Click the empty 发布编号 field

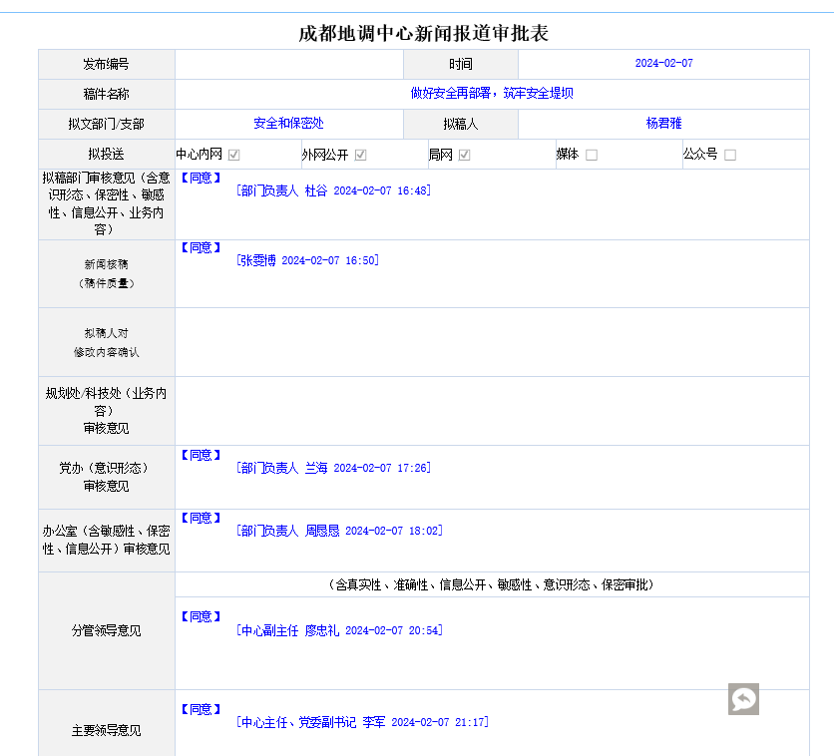(x=288, y=64)
